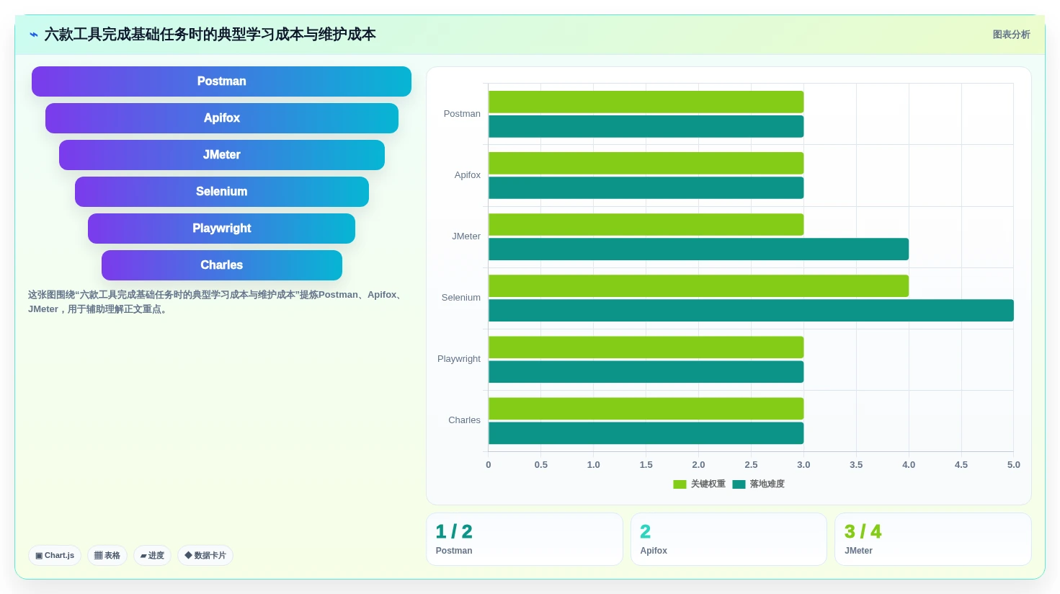Click the 落地难度 legend label

[767, 484]
